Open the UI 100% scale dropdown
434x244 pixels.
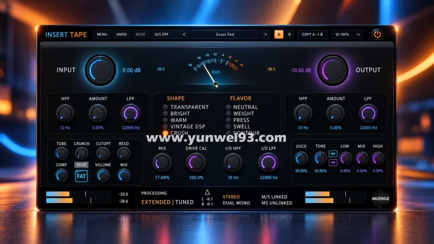(x=348, y=34)
